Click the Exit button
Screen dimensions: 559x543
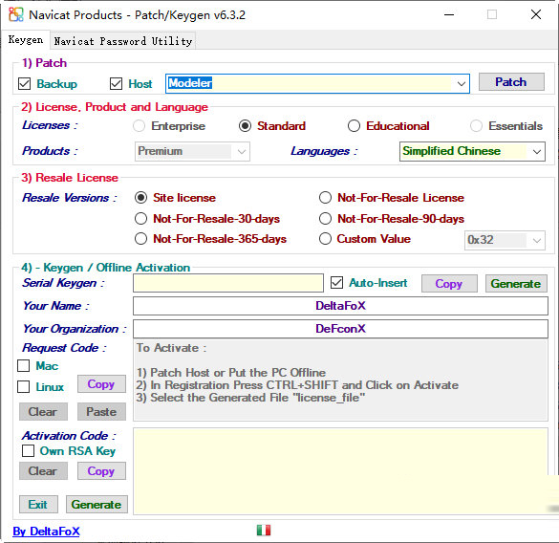point(38,504)
